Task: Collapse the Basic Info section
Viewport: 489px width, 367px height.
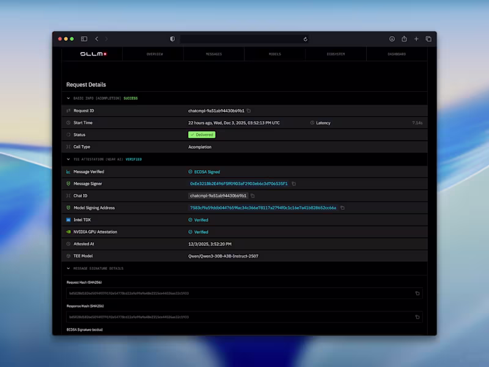Action: click(68, 98)
